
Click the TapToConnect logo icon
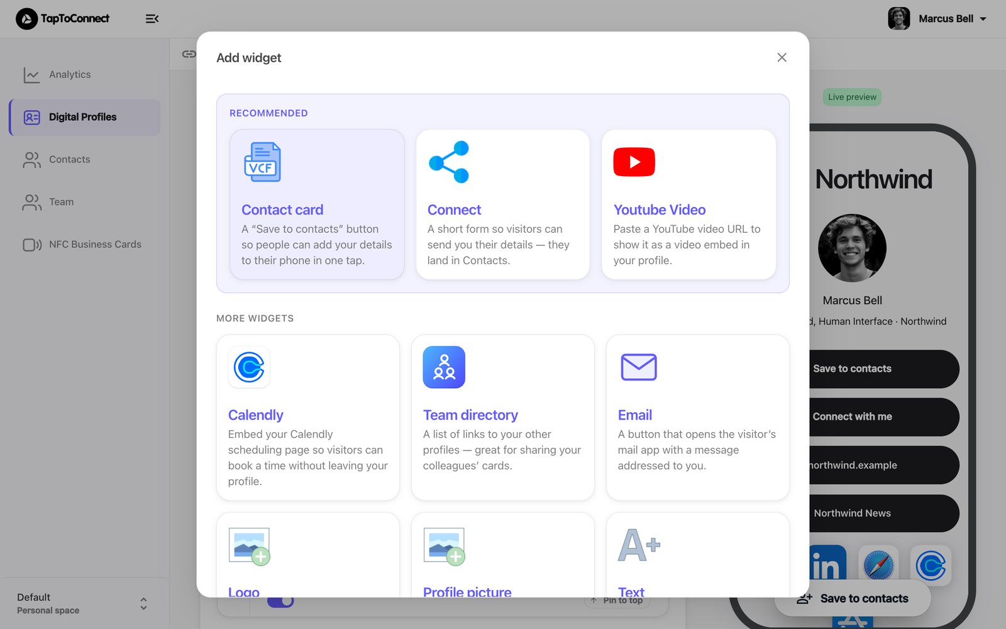[x=26, y=19]
